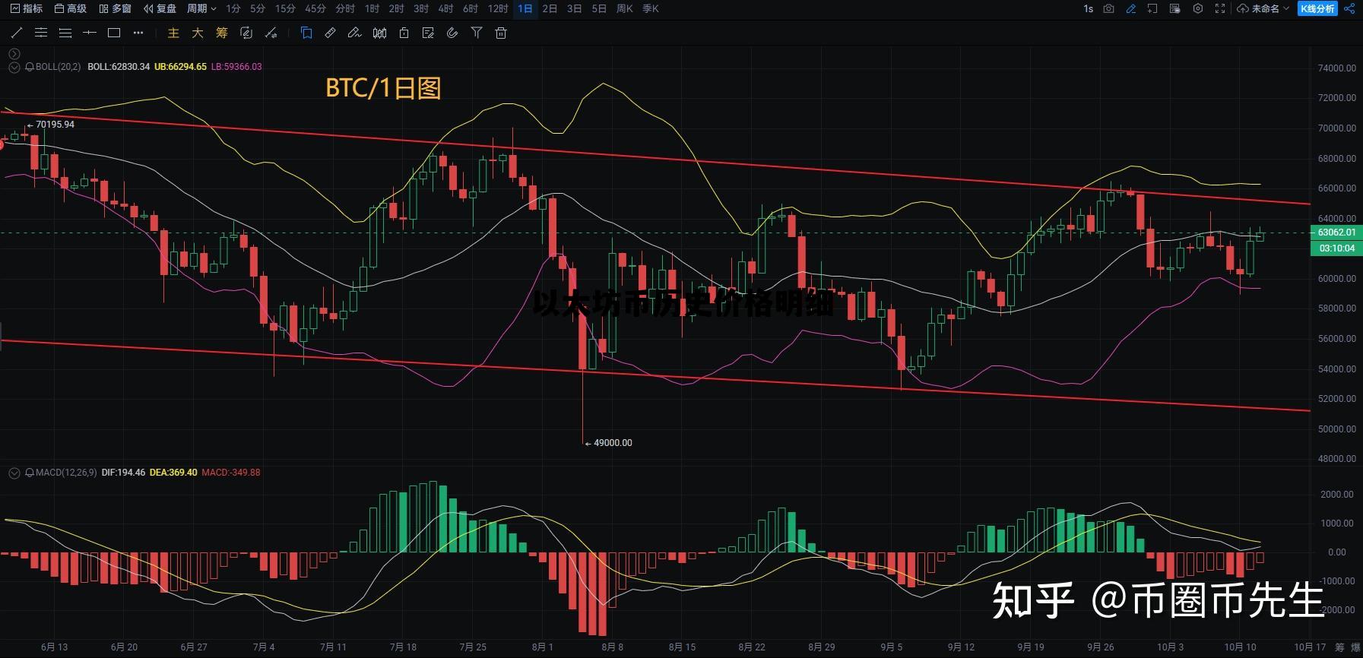Screen dimensions: 1363x658
Task: Switch to 季K quarterly timeframe
Action: pos(650,8)
